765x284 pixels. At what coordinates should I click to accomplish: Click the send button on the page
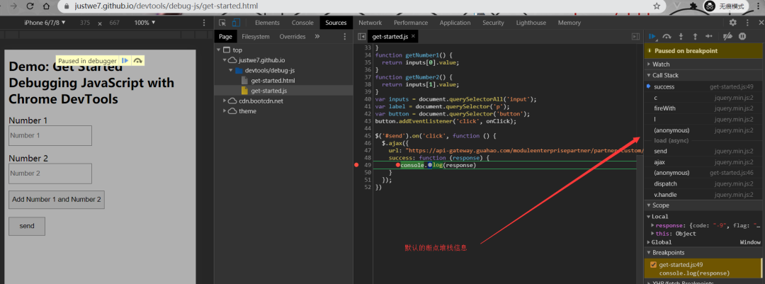(x=27, y=226)
